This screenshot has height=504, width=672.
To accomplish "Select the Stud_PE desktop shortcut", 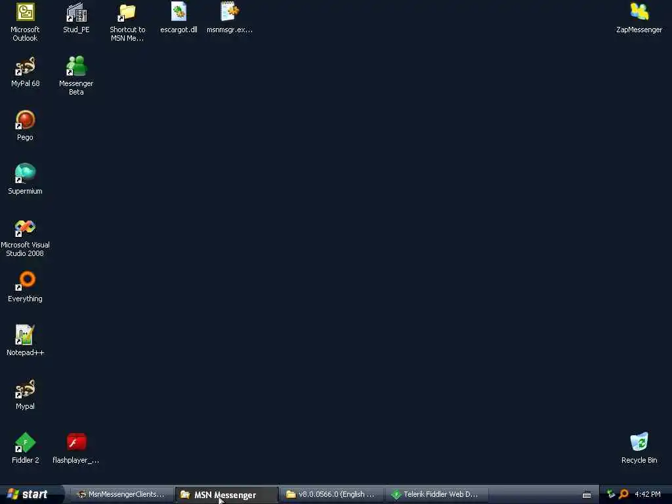I will [x=76, y=18].
